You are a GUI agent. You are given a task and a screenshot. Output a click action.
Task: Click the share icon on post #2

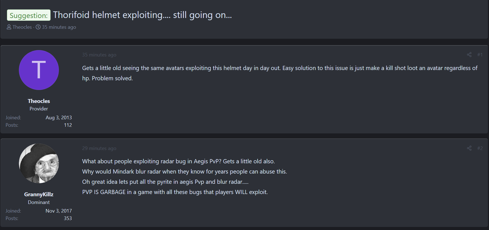[469, 148]
